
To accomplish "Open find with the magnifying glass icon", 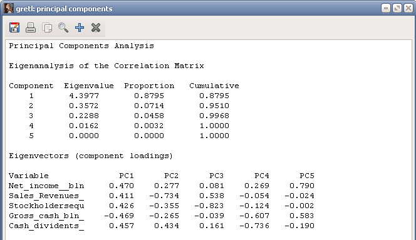I will click(x=63, y=27).
